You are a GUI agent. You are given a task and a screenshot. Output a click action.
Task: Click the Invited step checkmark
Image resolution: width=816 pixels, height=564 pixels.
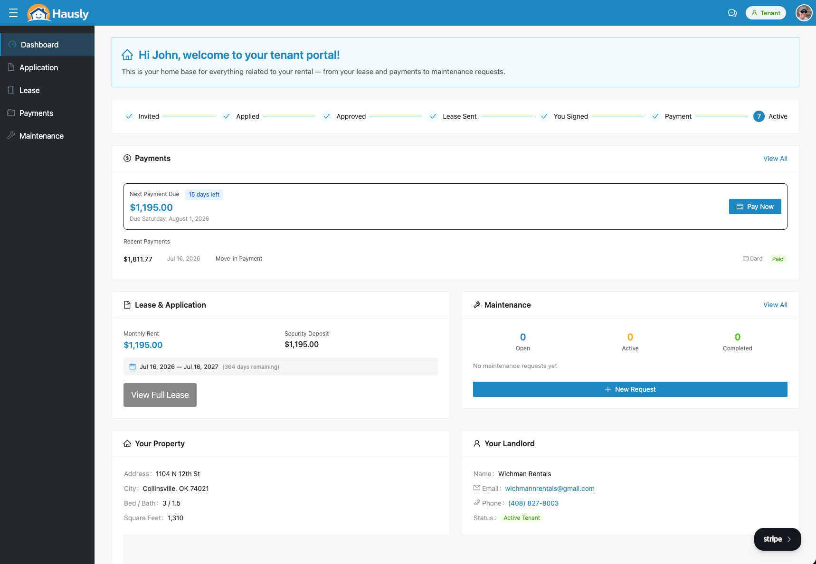coord(129,116)
